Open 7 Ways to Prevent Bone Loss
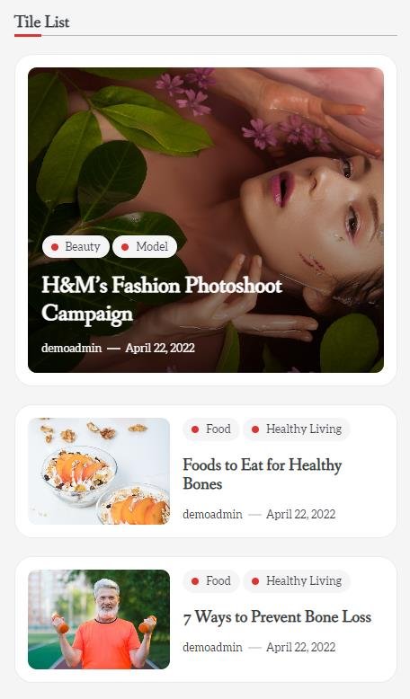This screenshot has width=410, height=699. pyautogui.click(x=277, y=617)
